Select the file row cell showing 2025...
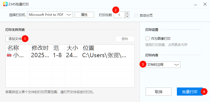Image resolution: width=210 pixels, height=102 pixels. click(x=41, y=55)
